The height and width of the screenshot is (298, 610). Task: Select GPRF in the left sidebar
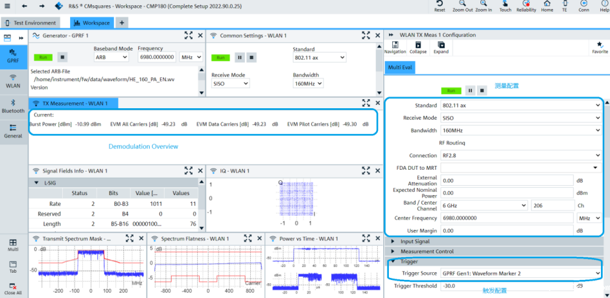13,56
